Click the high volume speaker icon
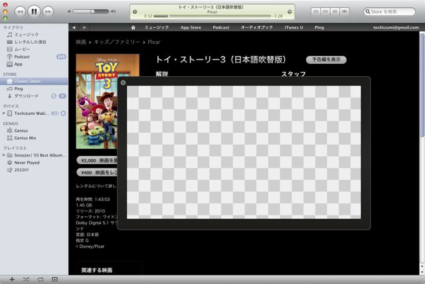Viewport: 425px width, 284px height. (x=114, y=11)
